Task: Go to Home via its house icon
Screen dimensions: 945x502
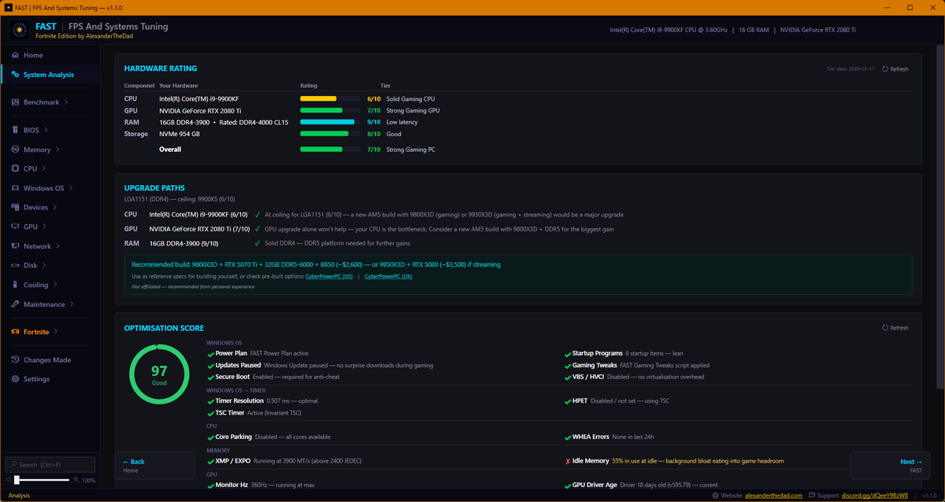Action: [x=16, y=55]
